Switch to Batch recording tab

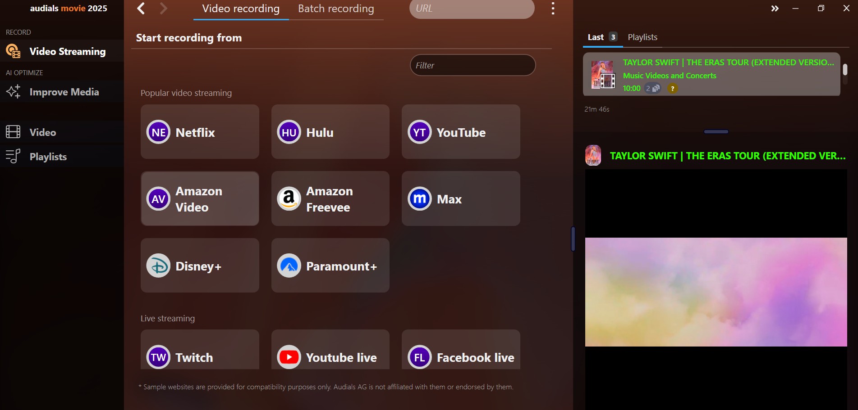click(x=336, y=9)
